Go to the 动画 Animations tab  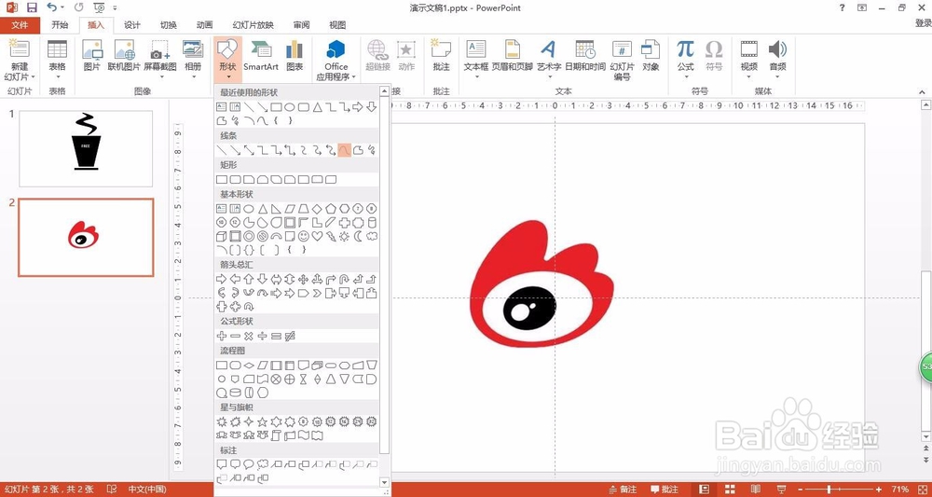tap(204, 25)
